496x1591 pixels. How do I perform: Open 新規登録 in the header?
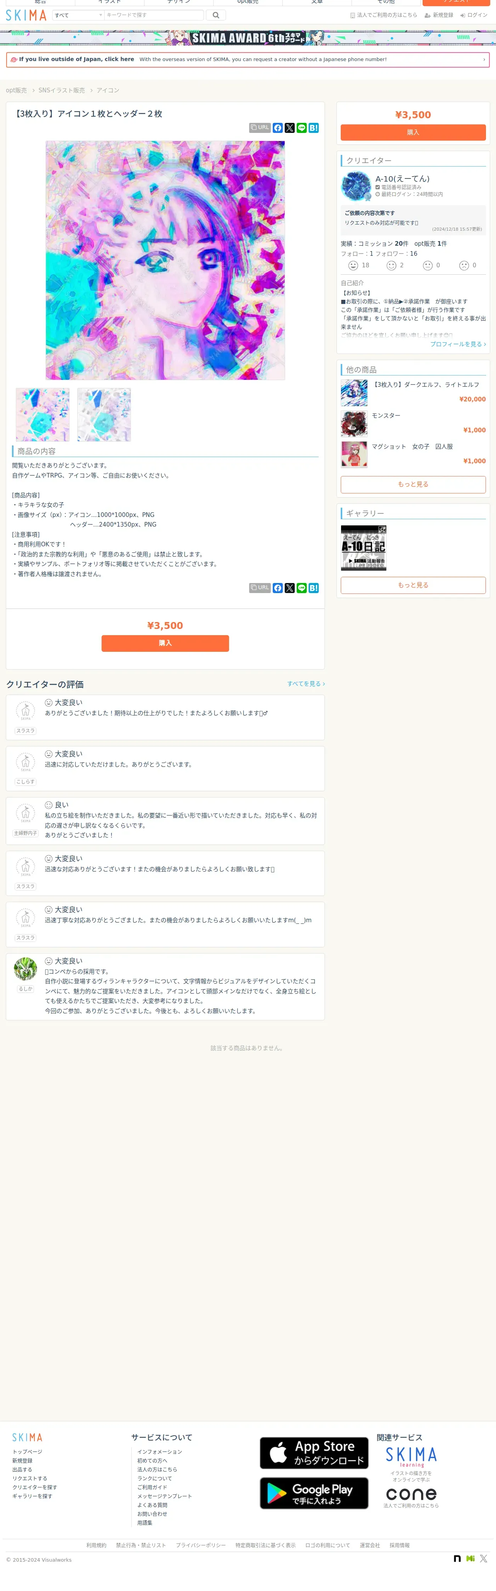pos(438,15)
